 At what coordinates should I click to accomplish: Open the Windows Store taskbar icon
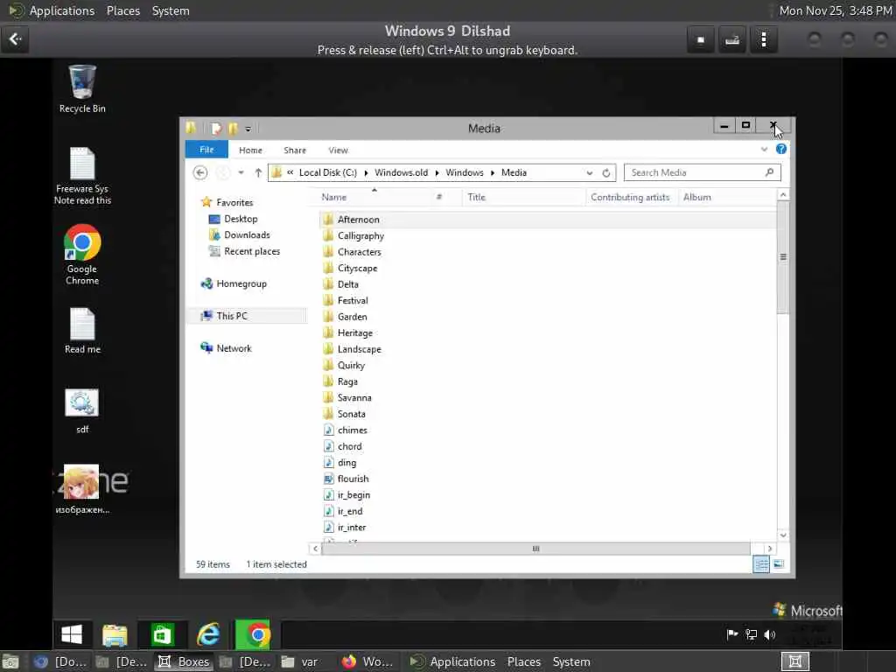[x=162, y=635]
